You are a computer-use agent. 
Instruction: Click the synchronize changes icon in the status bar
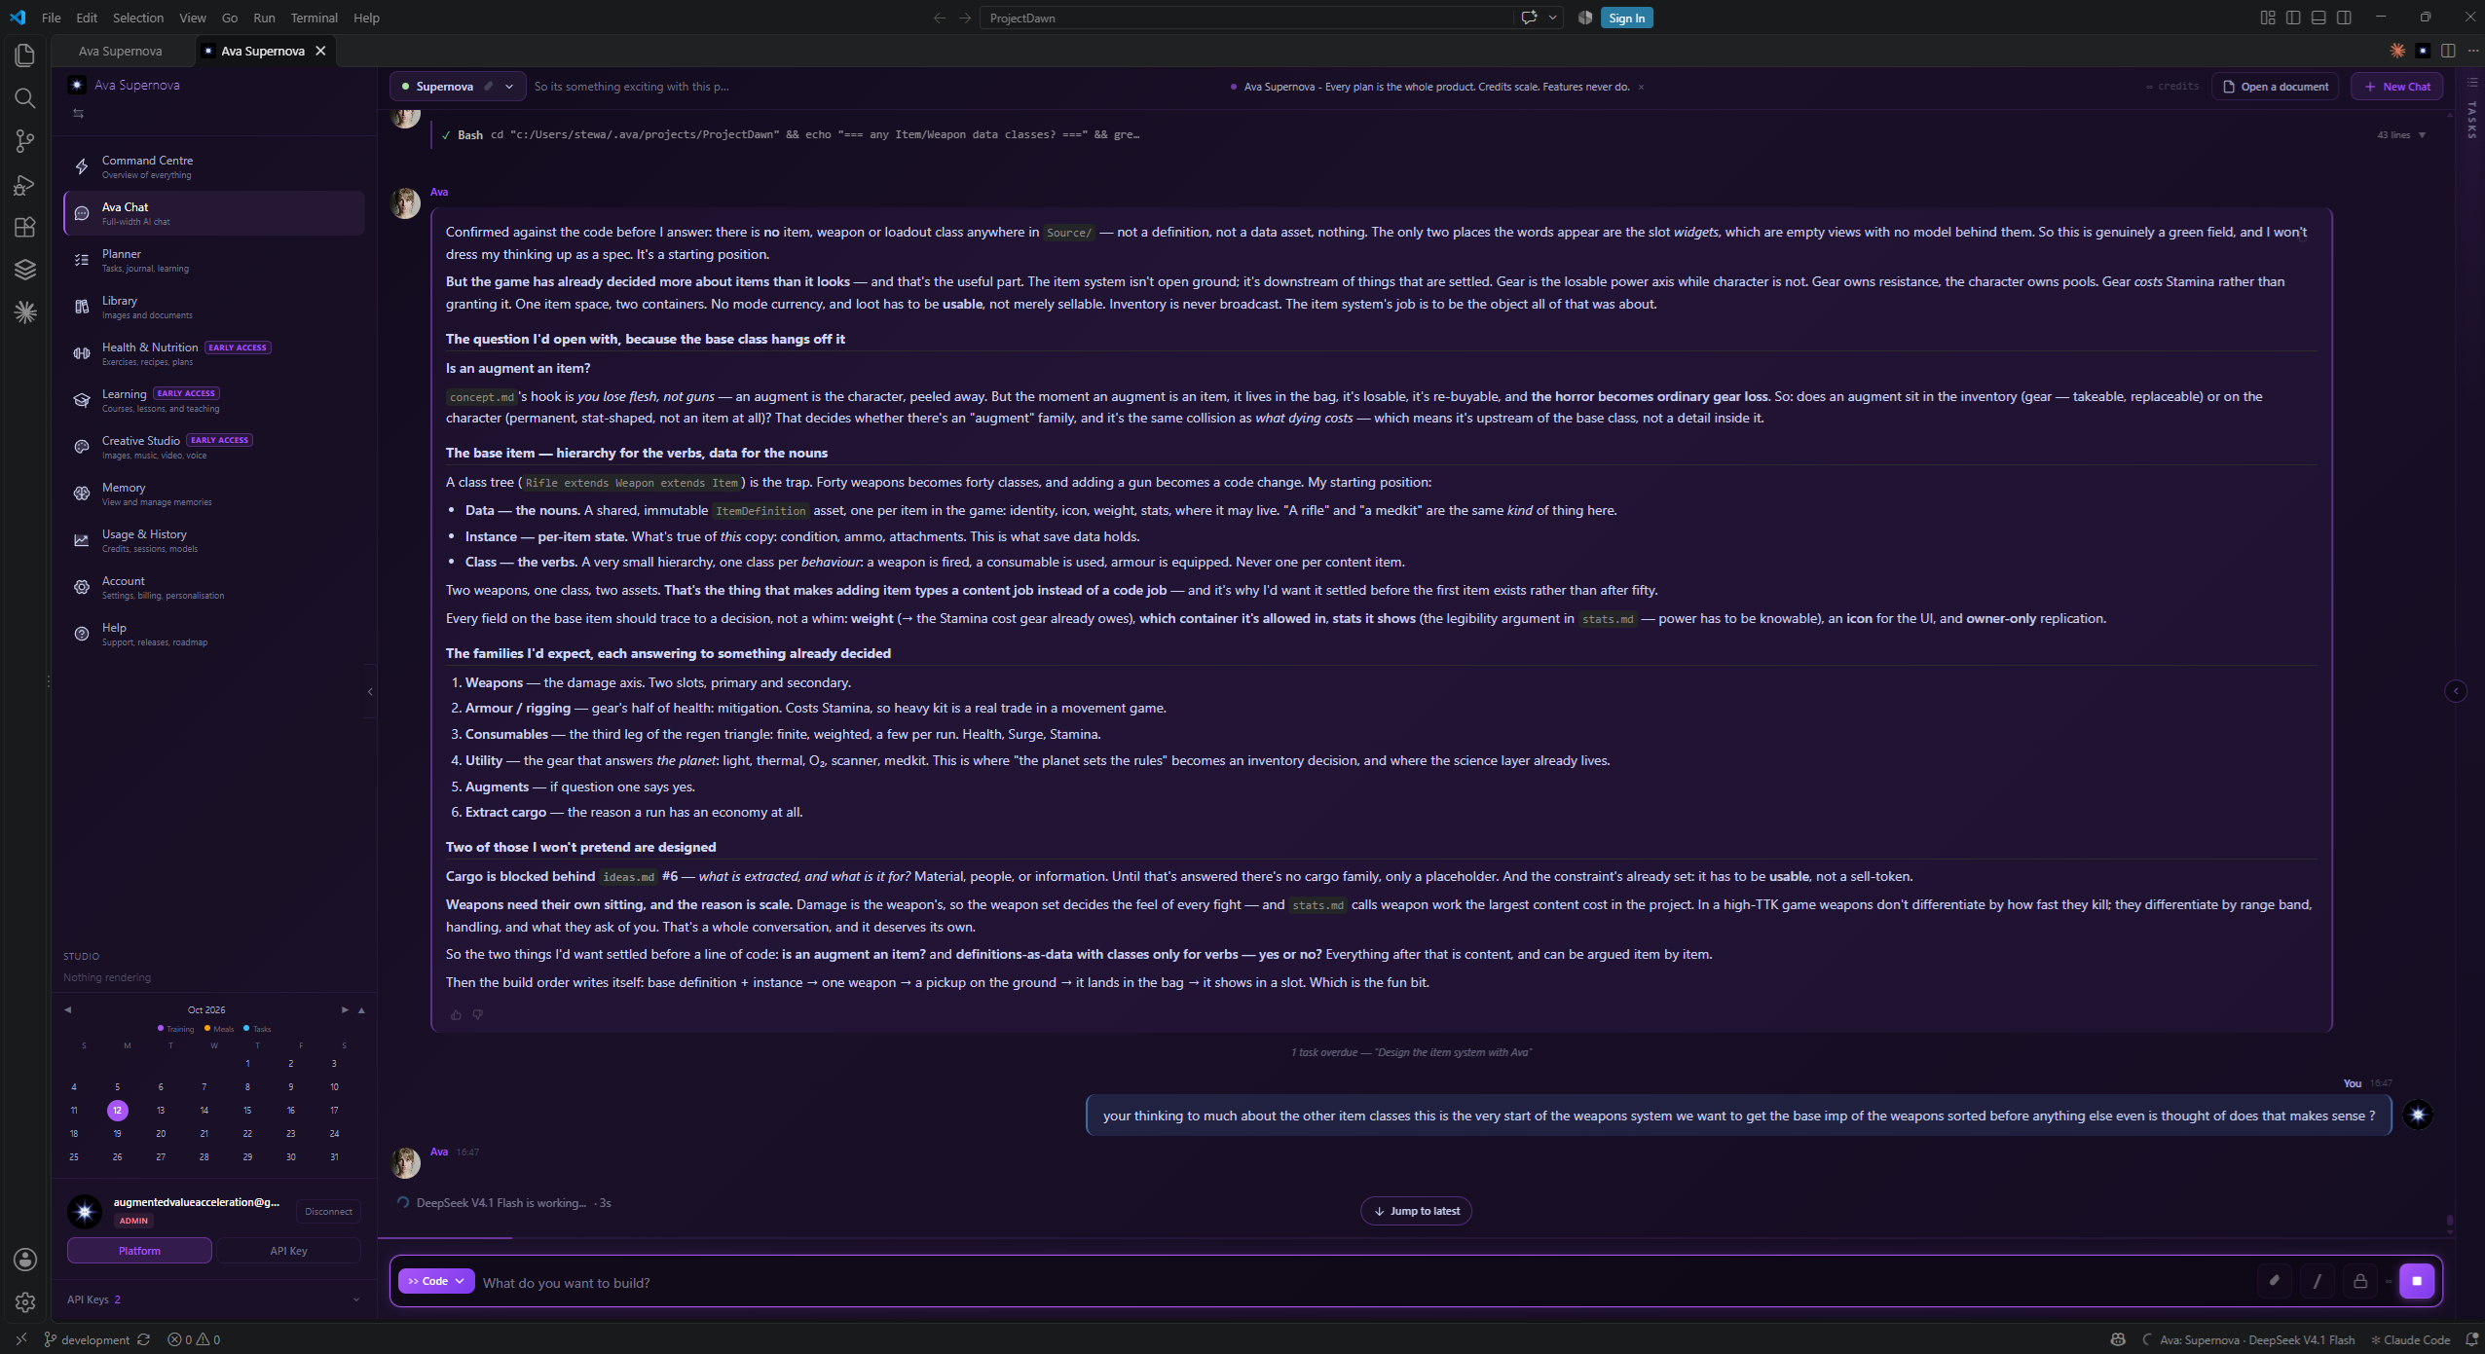coord(143,1340)
